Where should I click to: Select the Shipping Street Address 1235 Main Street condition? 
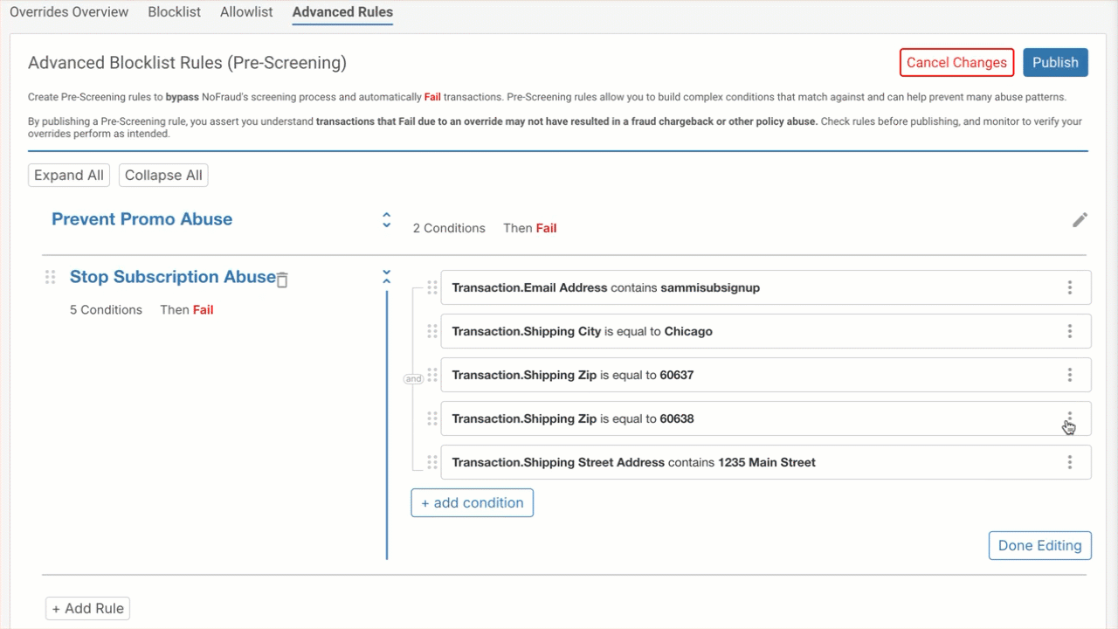click(766, 462)
